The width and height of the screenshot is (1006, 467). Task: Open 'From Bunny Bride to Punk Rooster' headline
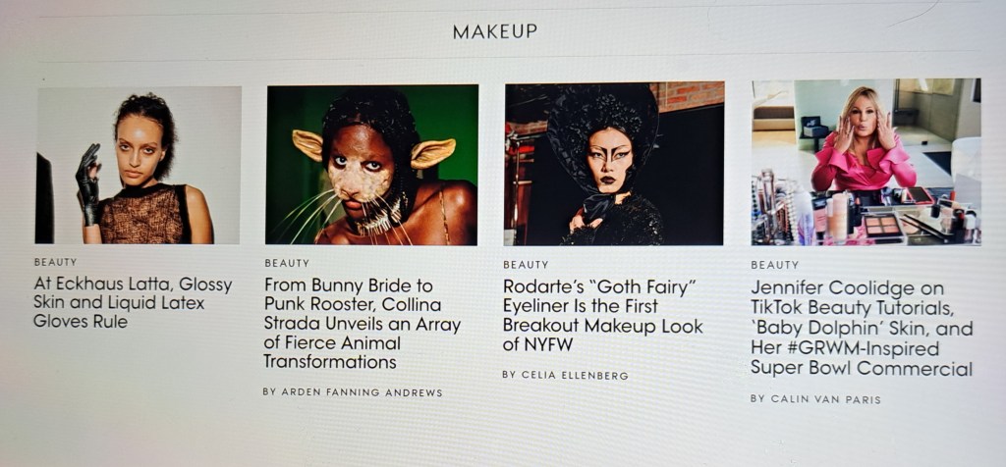(363, 324)
